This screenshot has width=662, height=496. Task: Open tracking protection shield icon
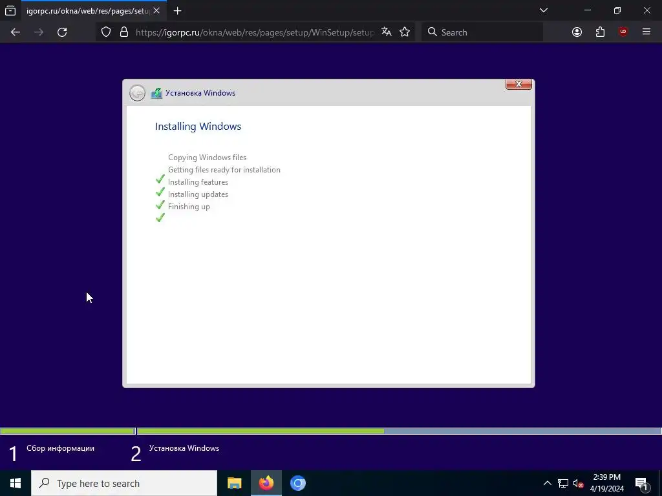click(106, 32)
